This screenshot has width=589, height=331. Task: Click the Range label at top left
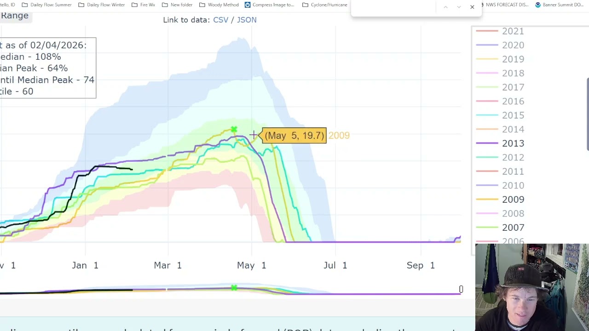(x=14, y=15)
